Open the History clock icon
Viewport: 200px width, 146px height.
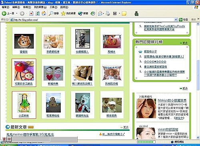[x=93, y=14]
